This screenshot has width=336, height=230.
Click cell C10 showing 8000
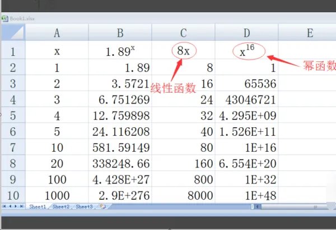[183, 195]
